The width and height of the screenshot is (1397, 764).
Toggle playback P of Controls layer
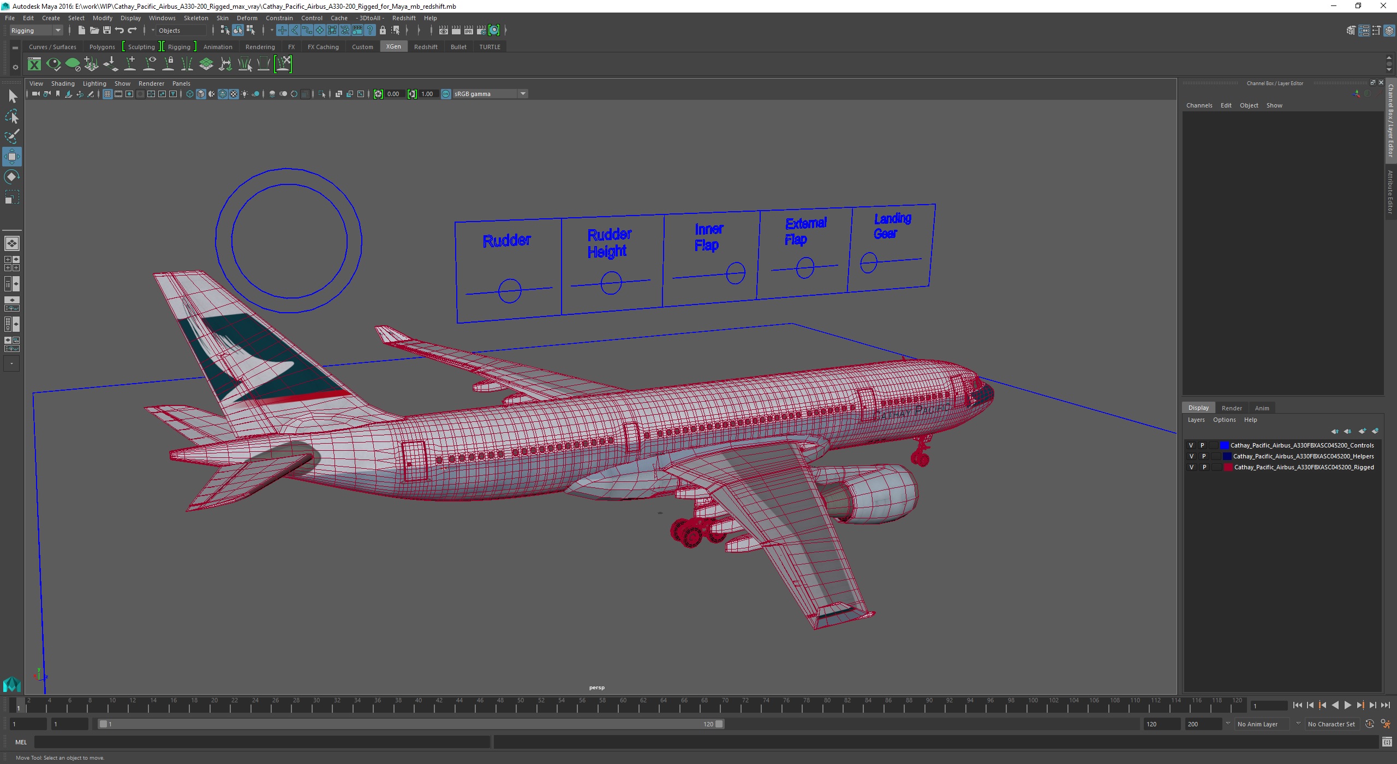[x=1203, y=445]
